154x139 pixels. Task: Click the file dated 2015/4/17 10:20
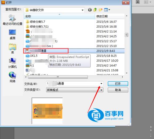pyautogui.click(x=37, y=61)
